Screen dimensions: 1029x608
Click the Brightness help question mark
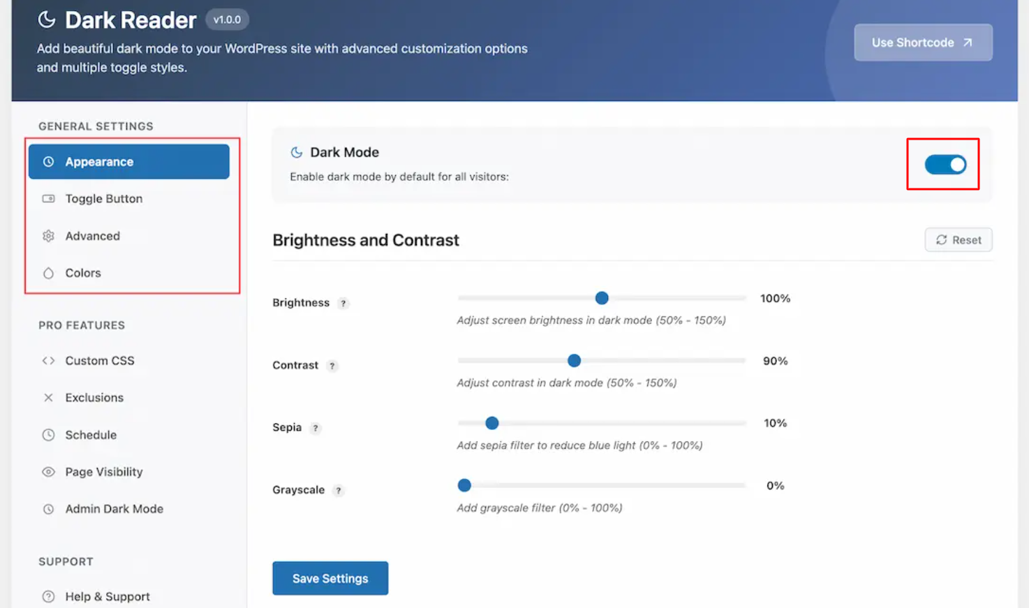pyautogui.click(x=343, y=303)
